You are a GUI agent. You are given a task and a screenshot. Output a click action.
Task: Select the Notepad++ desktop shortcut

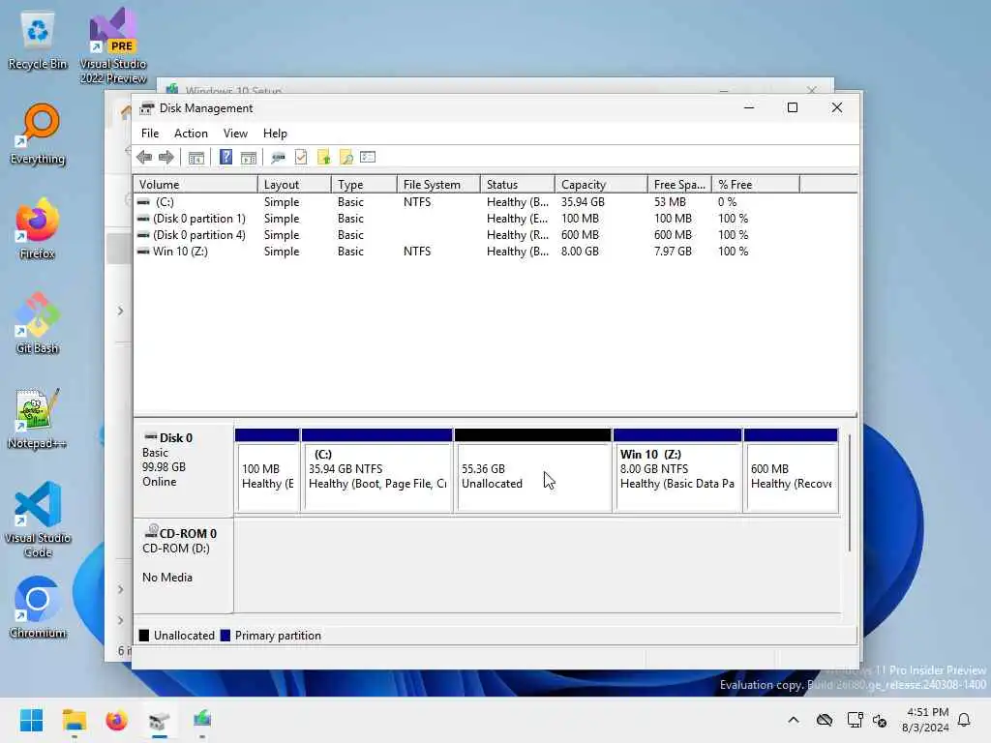click(38, 418)
